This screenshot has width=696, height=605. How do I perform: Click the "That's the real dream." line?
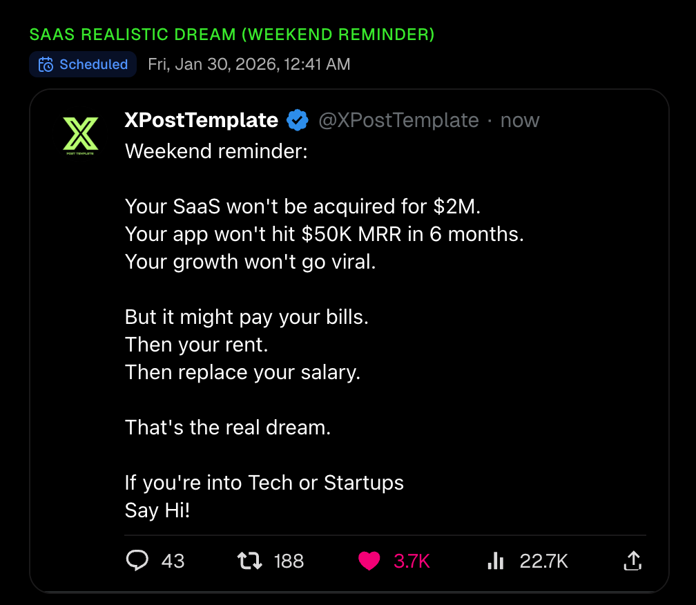228,428
